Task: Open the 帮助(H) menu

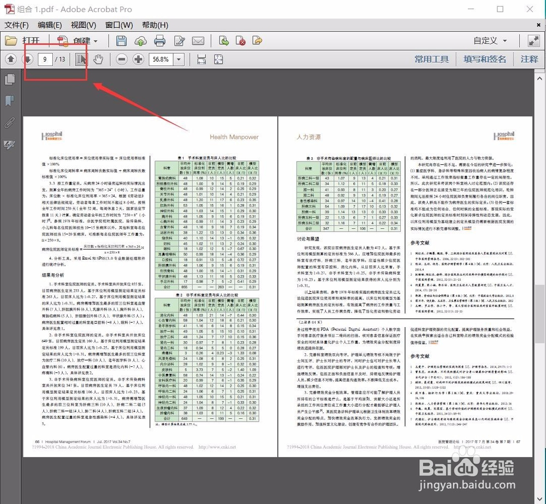Action: (155, 25)
